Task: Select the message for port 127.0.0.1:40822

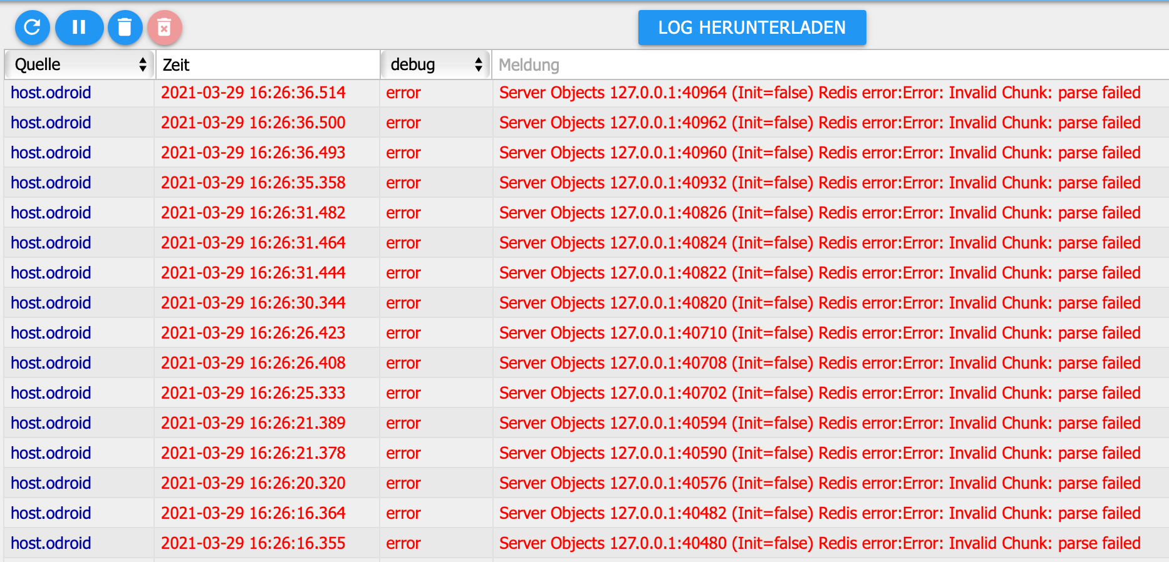Action: [x=819, y=273]
